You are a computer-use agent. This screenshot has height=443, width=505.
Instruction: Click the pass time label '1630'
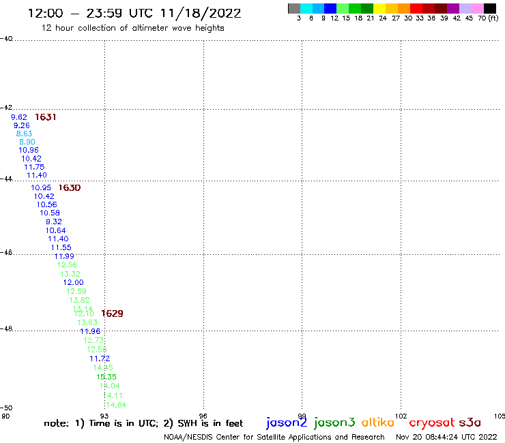(x=70, y=188)
